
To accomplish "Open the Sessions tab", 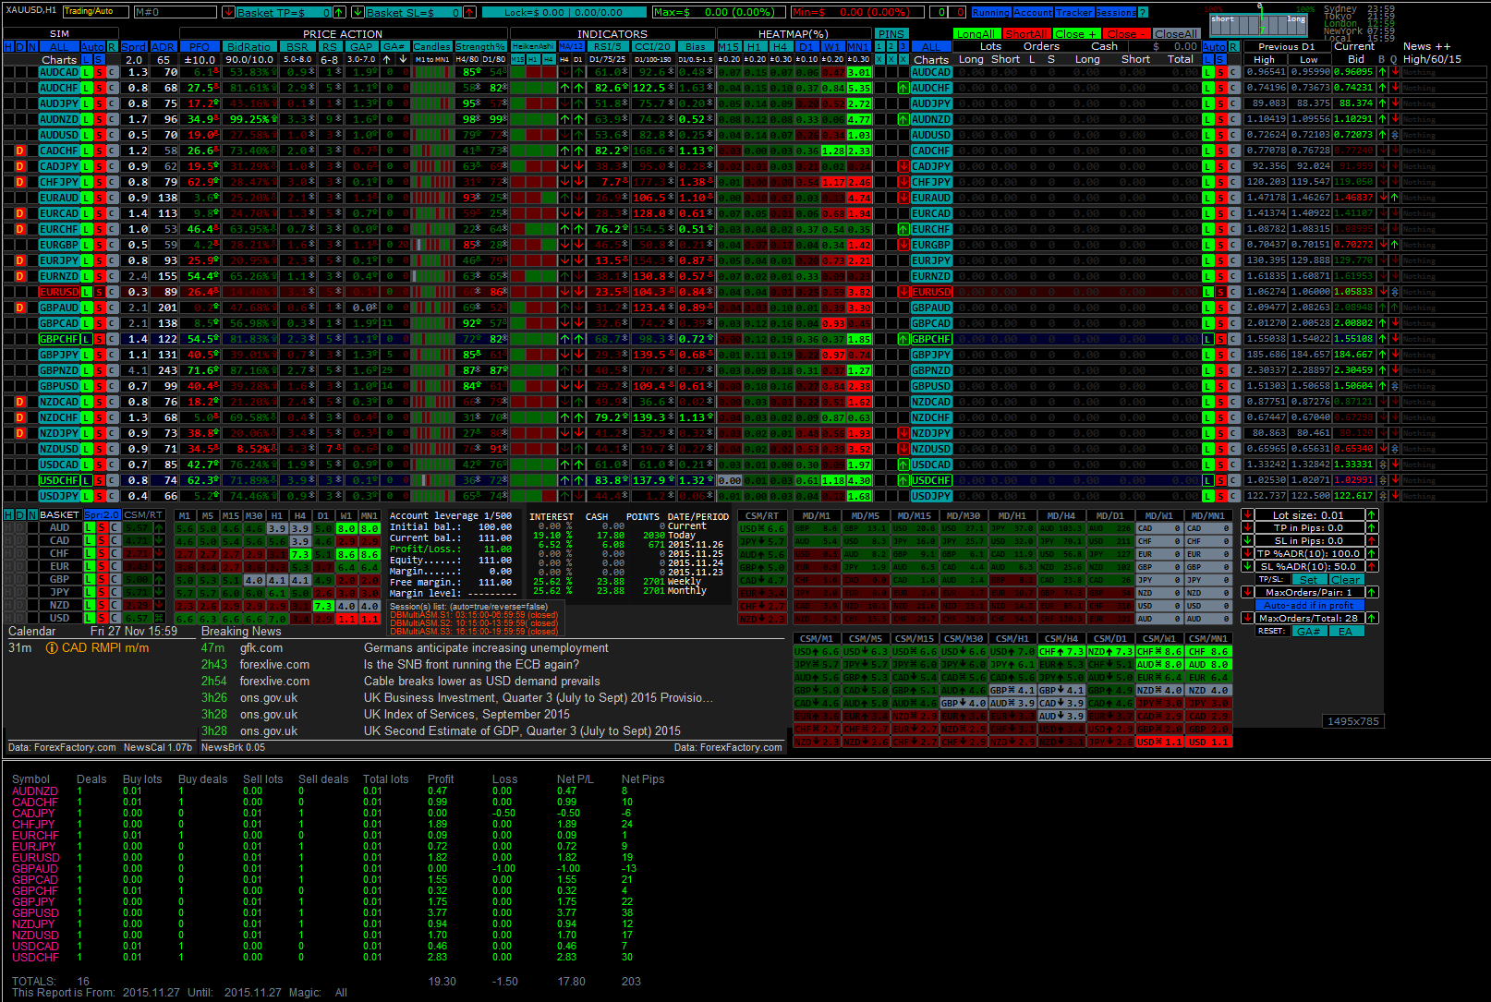I will tap(1116, 13).
